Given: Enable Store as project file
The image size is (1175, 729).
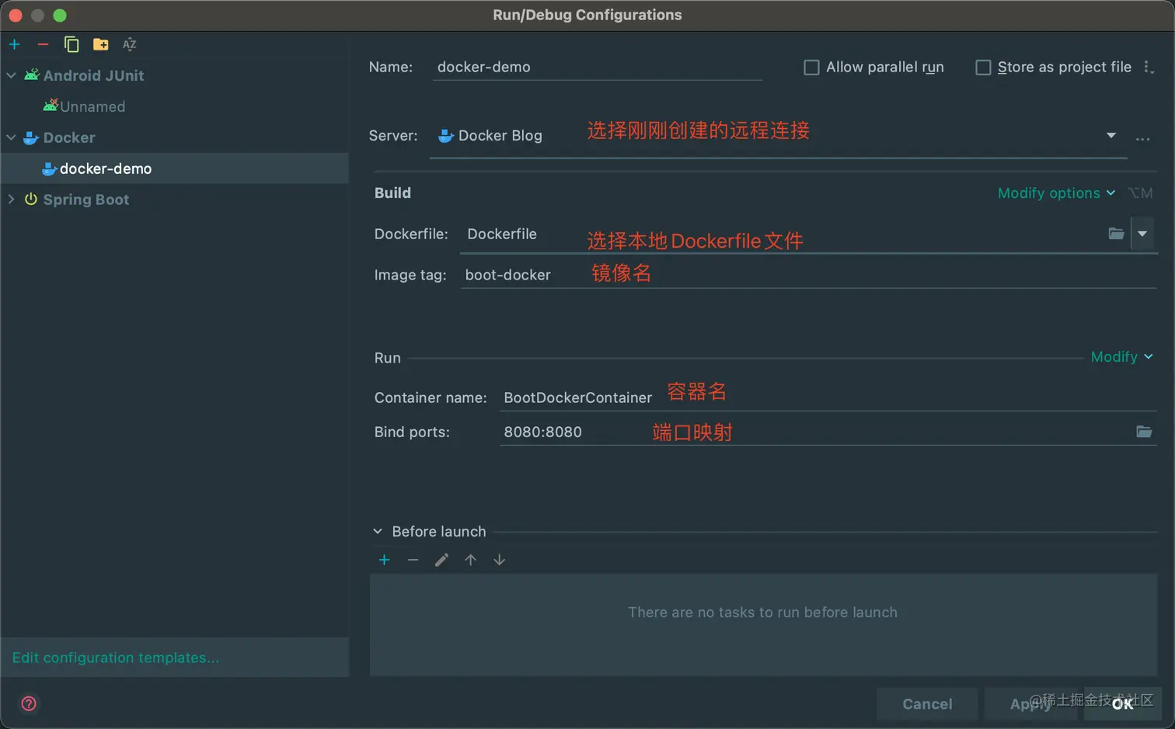Looking at the screenshot, I should tap(983, 68).
